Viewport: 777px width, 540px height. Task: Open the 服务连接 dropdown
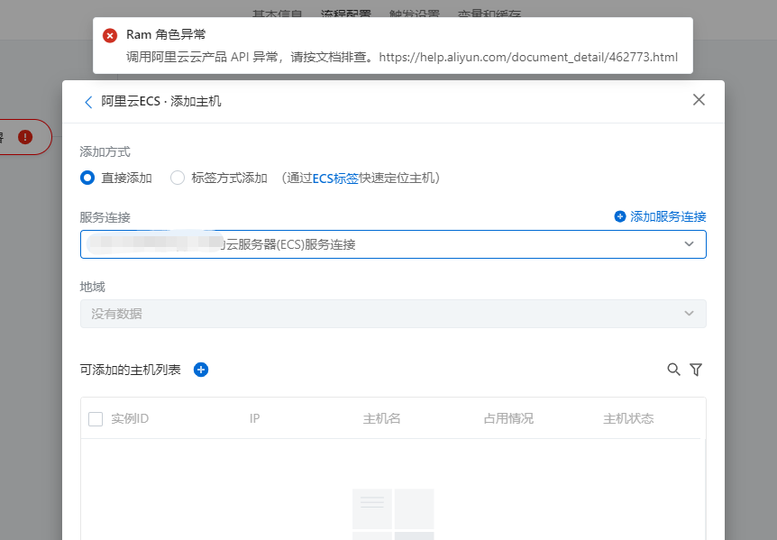[393, 244]
